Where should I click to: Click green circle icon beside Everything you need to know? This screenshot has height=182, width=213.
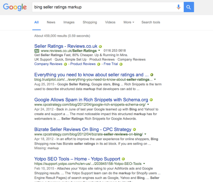(x=152, y=75)
